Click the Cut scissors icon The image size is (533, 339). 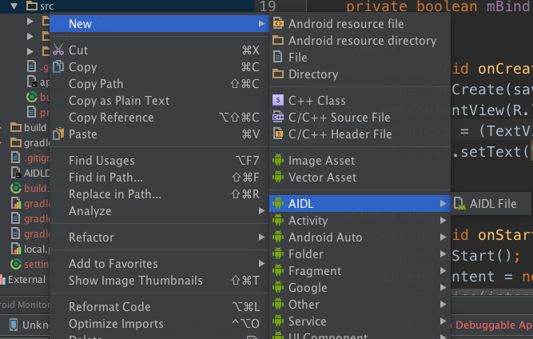tap(58, 50)
